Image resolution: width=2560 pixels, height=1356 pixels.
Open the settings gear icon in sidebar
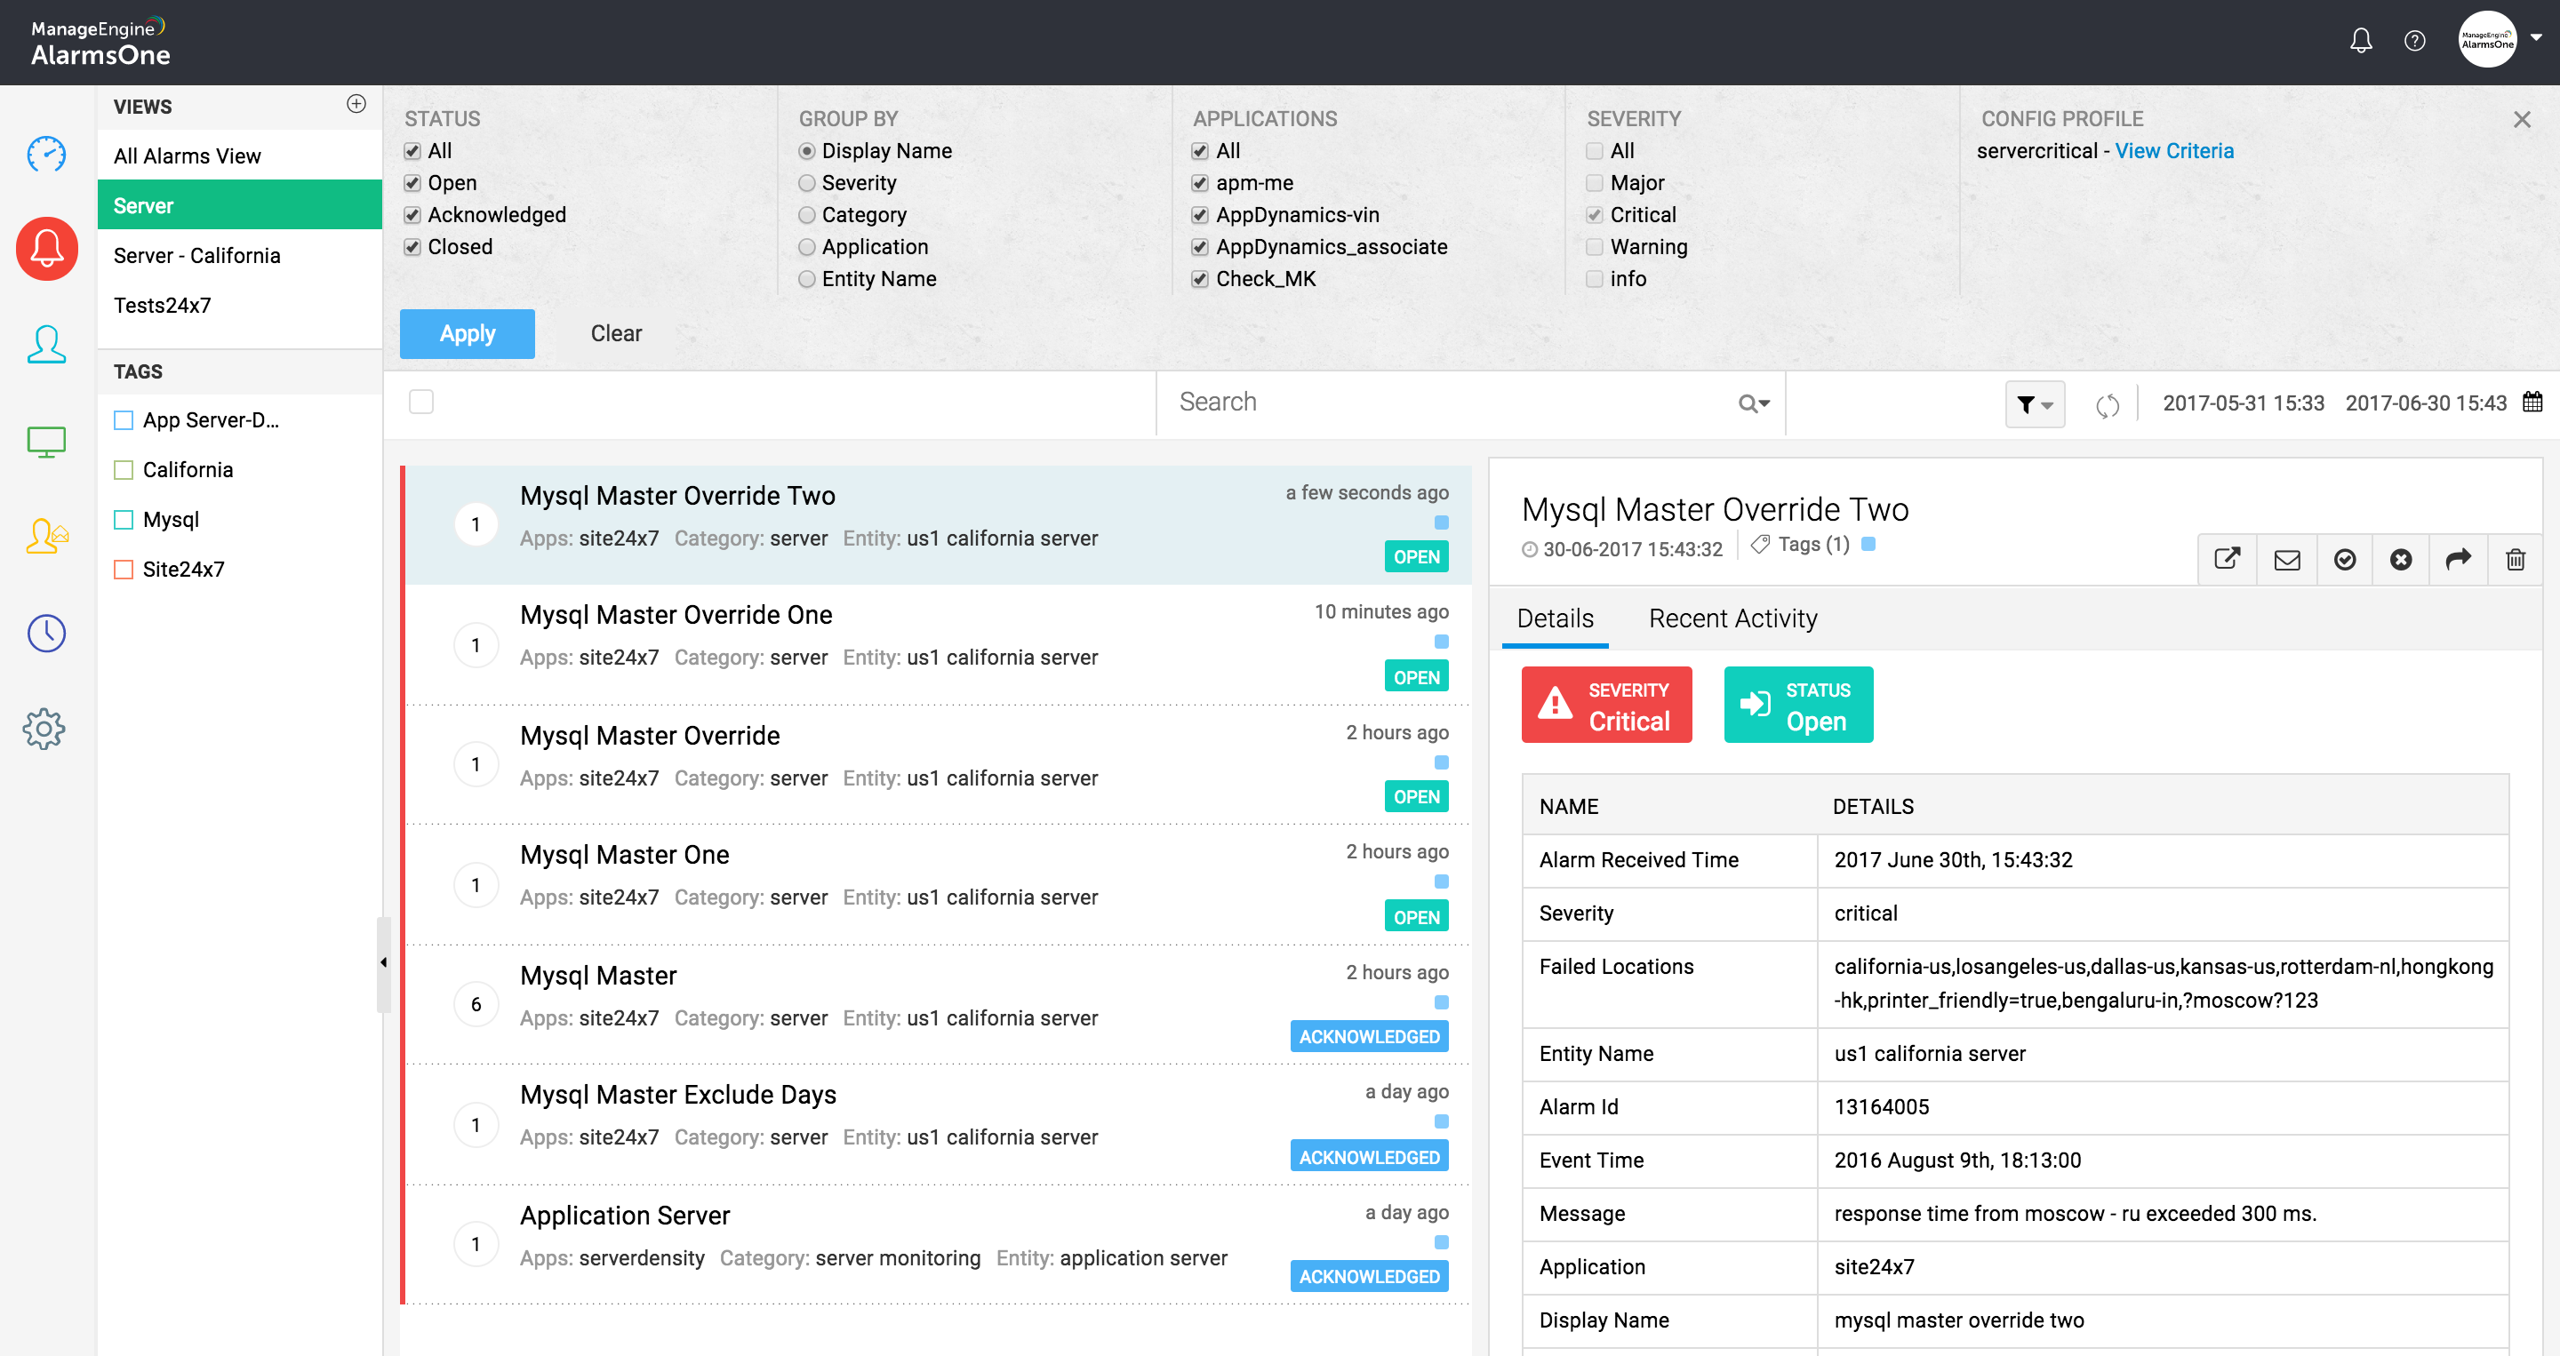click(x=44, y=728)
